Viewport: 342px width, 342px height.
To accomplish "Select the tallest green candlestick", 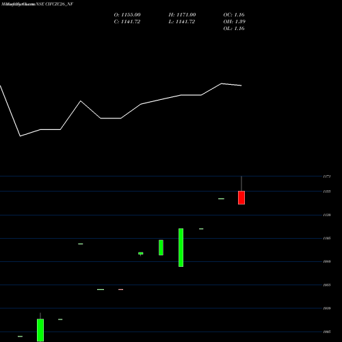I will (181, 248).
